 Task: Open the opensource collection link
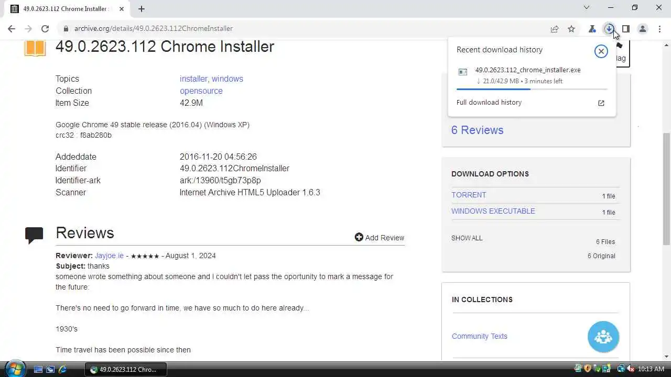pyautogui.click(x=201, y=91)
